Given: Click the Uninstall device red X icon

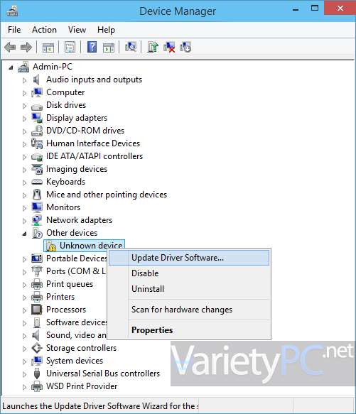Looking at the screenshot, I should coord(169,48).
